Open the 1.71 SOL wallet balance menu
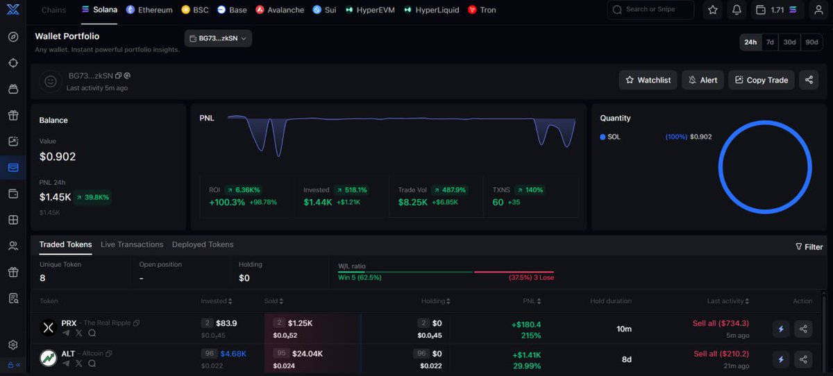The height and width of the screenshot is (376, 833). pyautogui.click(x=779, y=10)
